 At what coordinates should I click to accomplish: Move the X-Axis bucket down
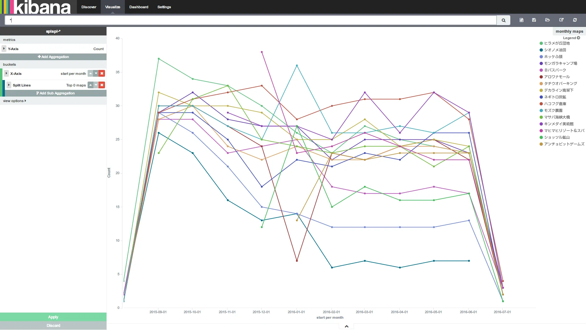pyautogui.click(x=96, y=73)
